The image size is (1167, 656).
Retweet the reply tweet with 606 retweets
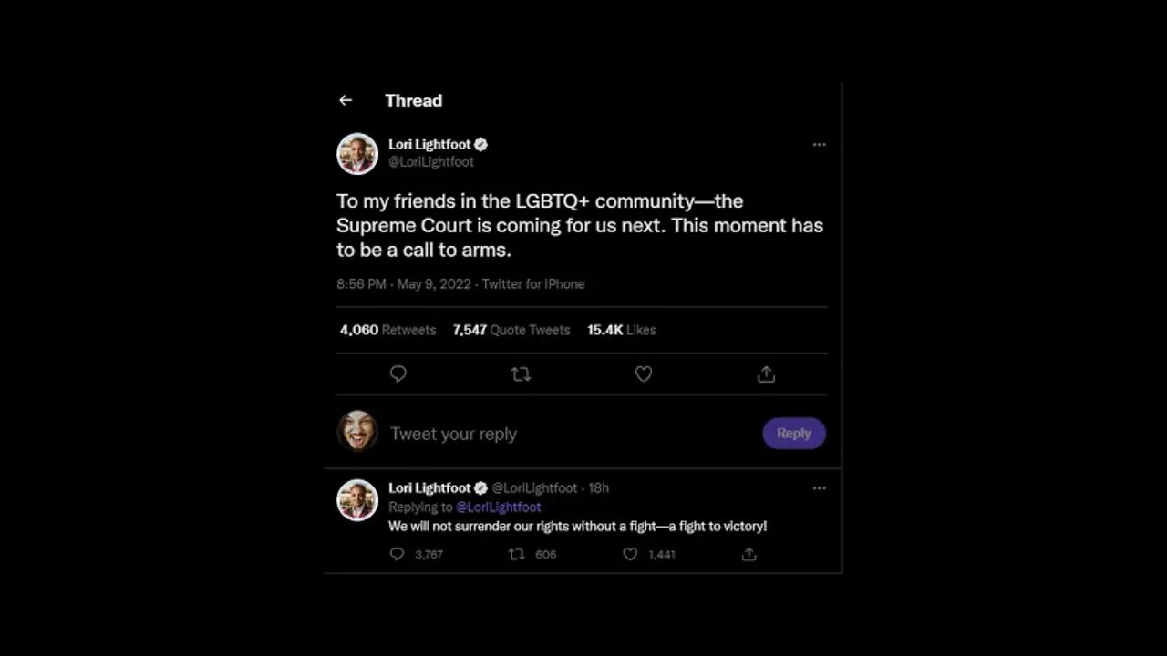click(517, 554)
